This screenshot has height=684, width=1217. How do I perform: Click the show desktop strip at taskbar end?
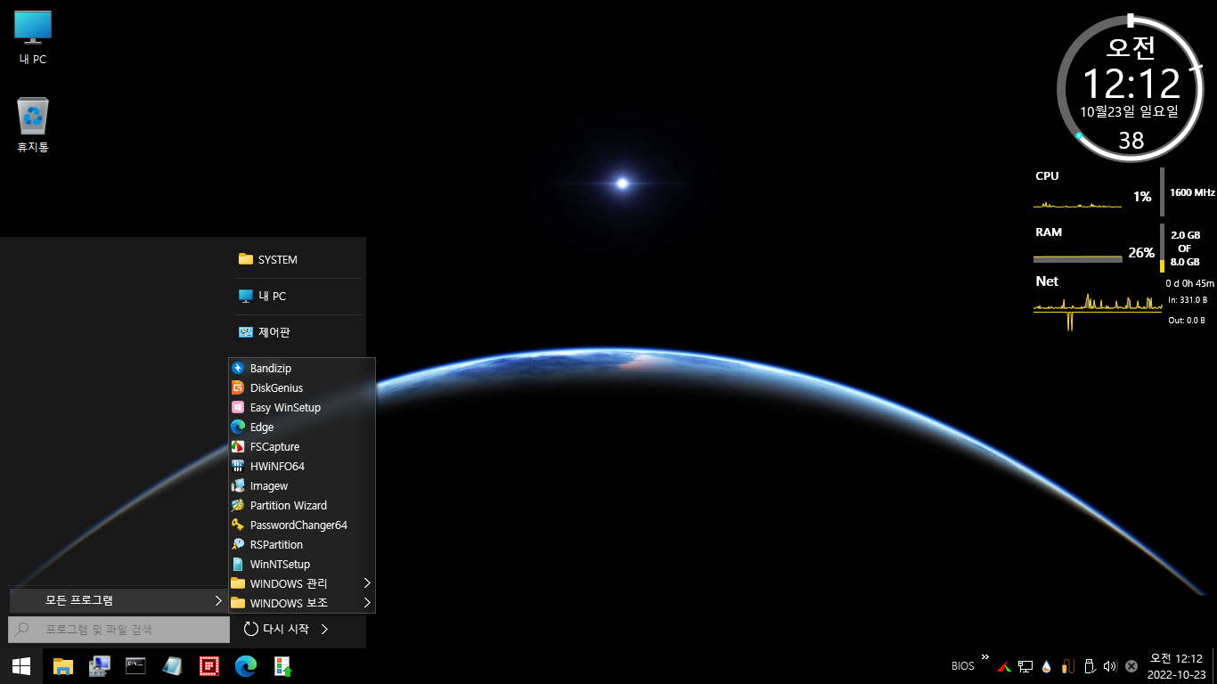tap(1214, 666)
